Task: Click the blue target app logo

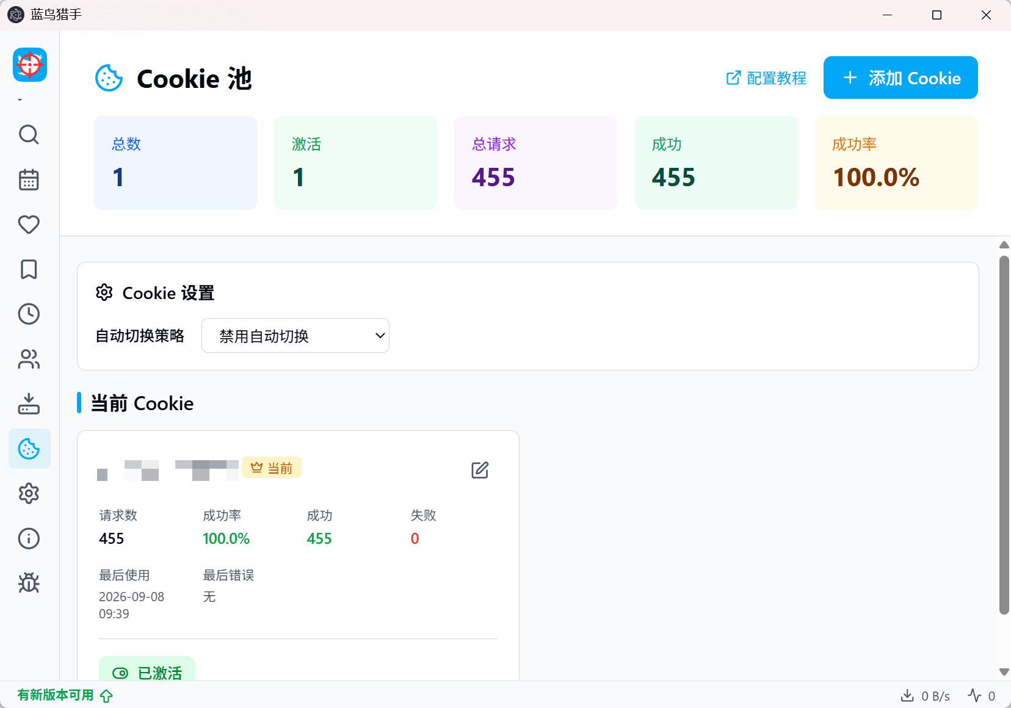Action: point(30,65)
